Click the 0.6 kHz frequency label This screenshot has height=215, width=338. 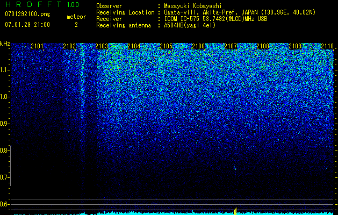4,204
